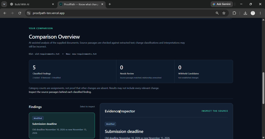The width and height of the screenshot is (265, 139).
Task: Open the Extensions puzzle icon
Action: [234, 13]
